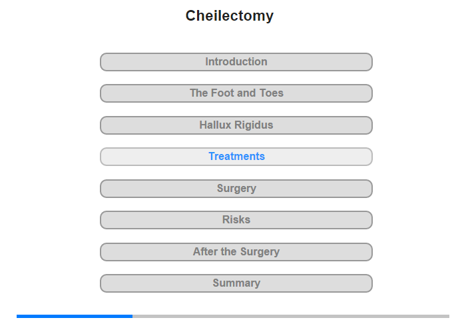The height and width of the screenshot is (320, 466).
Task: Jump to the Surgery section
Action: point(236,189)
